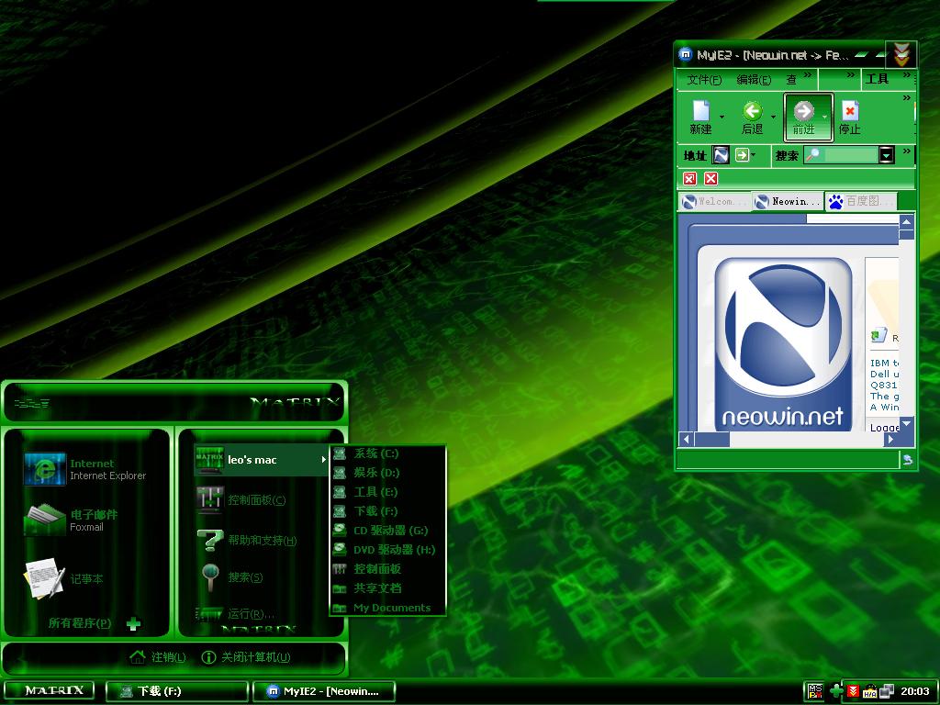Open Search (搜索) in the Start menu

[x=230, y=577]
